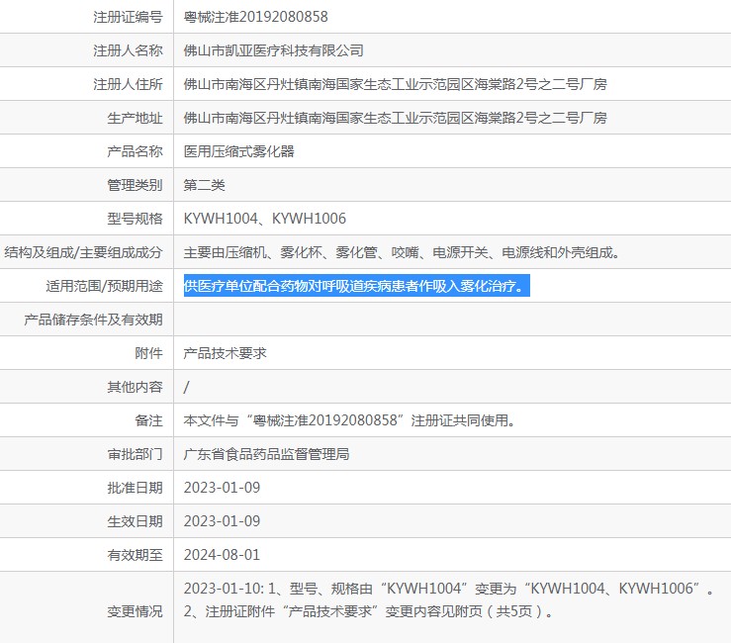This screenshot has width=731, height=643.
Task: Click registration number 粤械注准20192080858 value
Action: point(255,17)
